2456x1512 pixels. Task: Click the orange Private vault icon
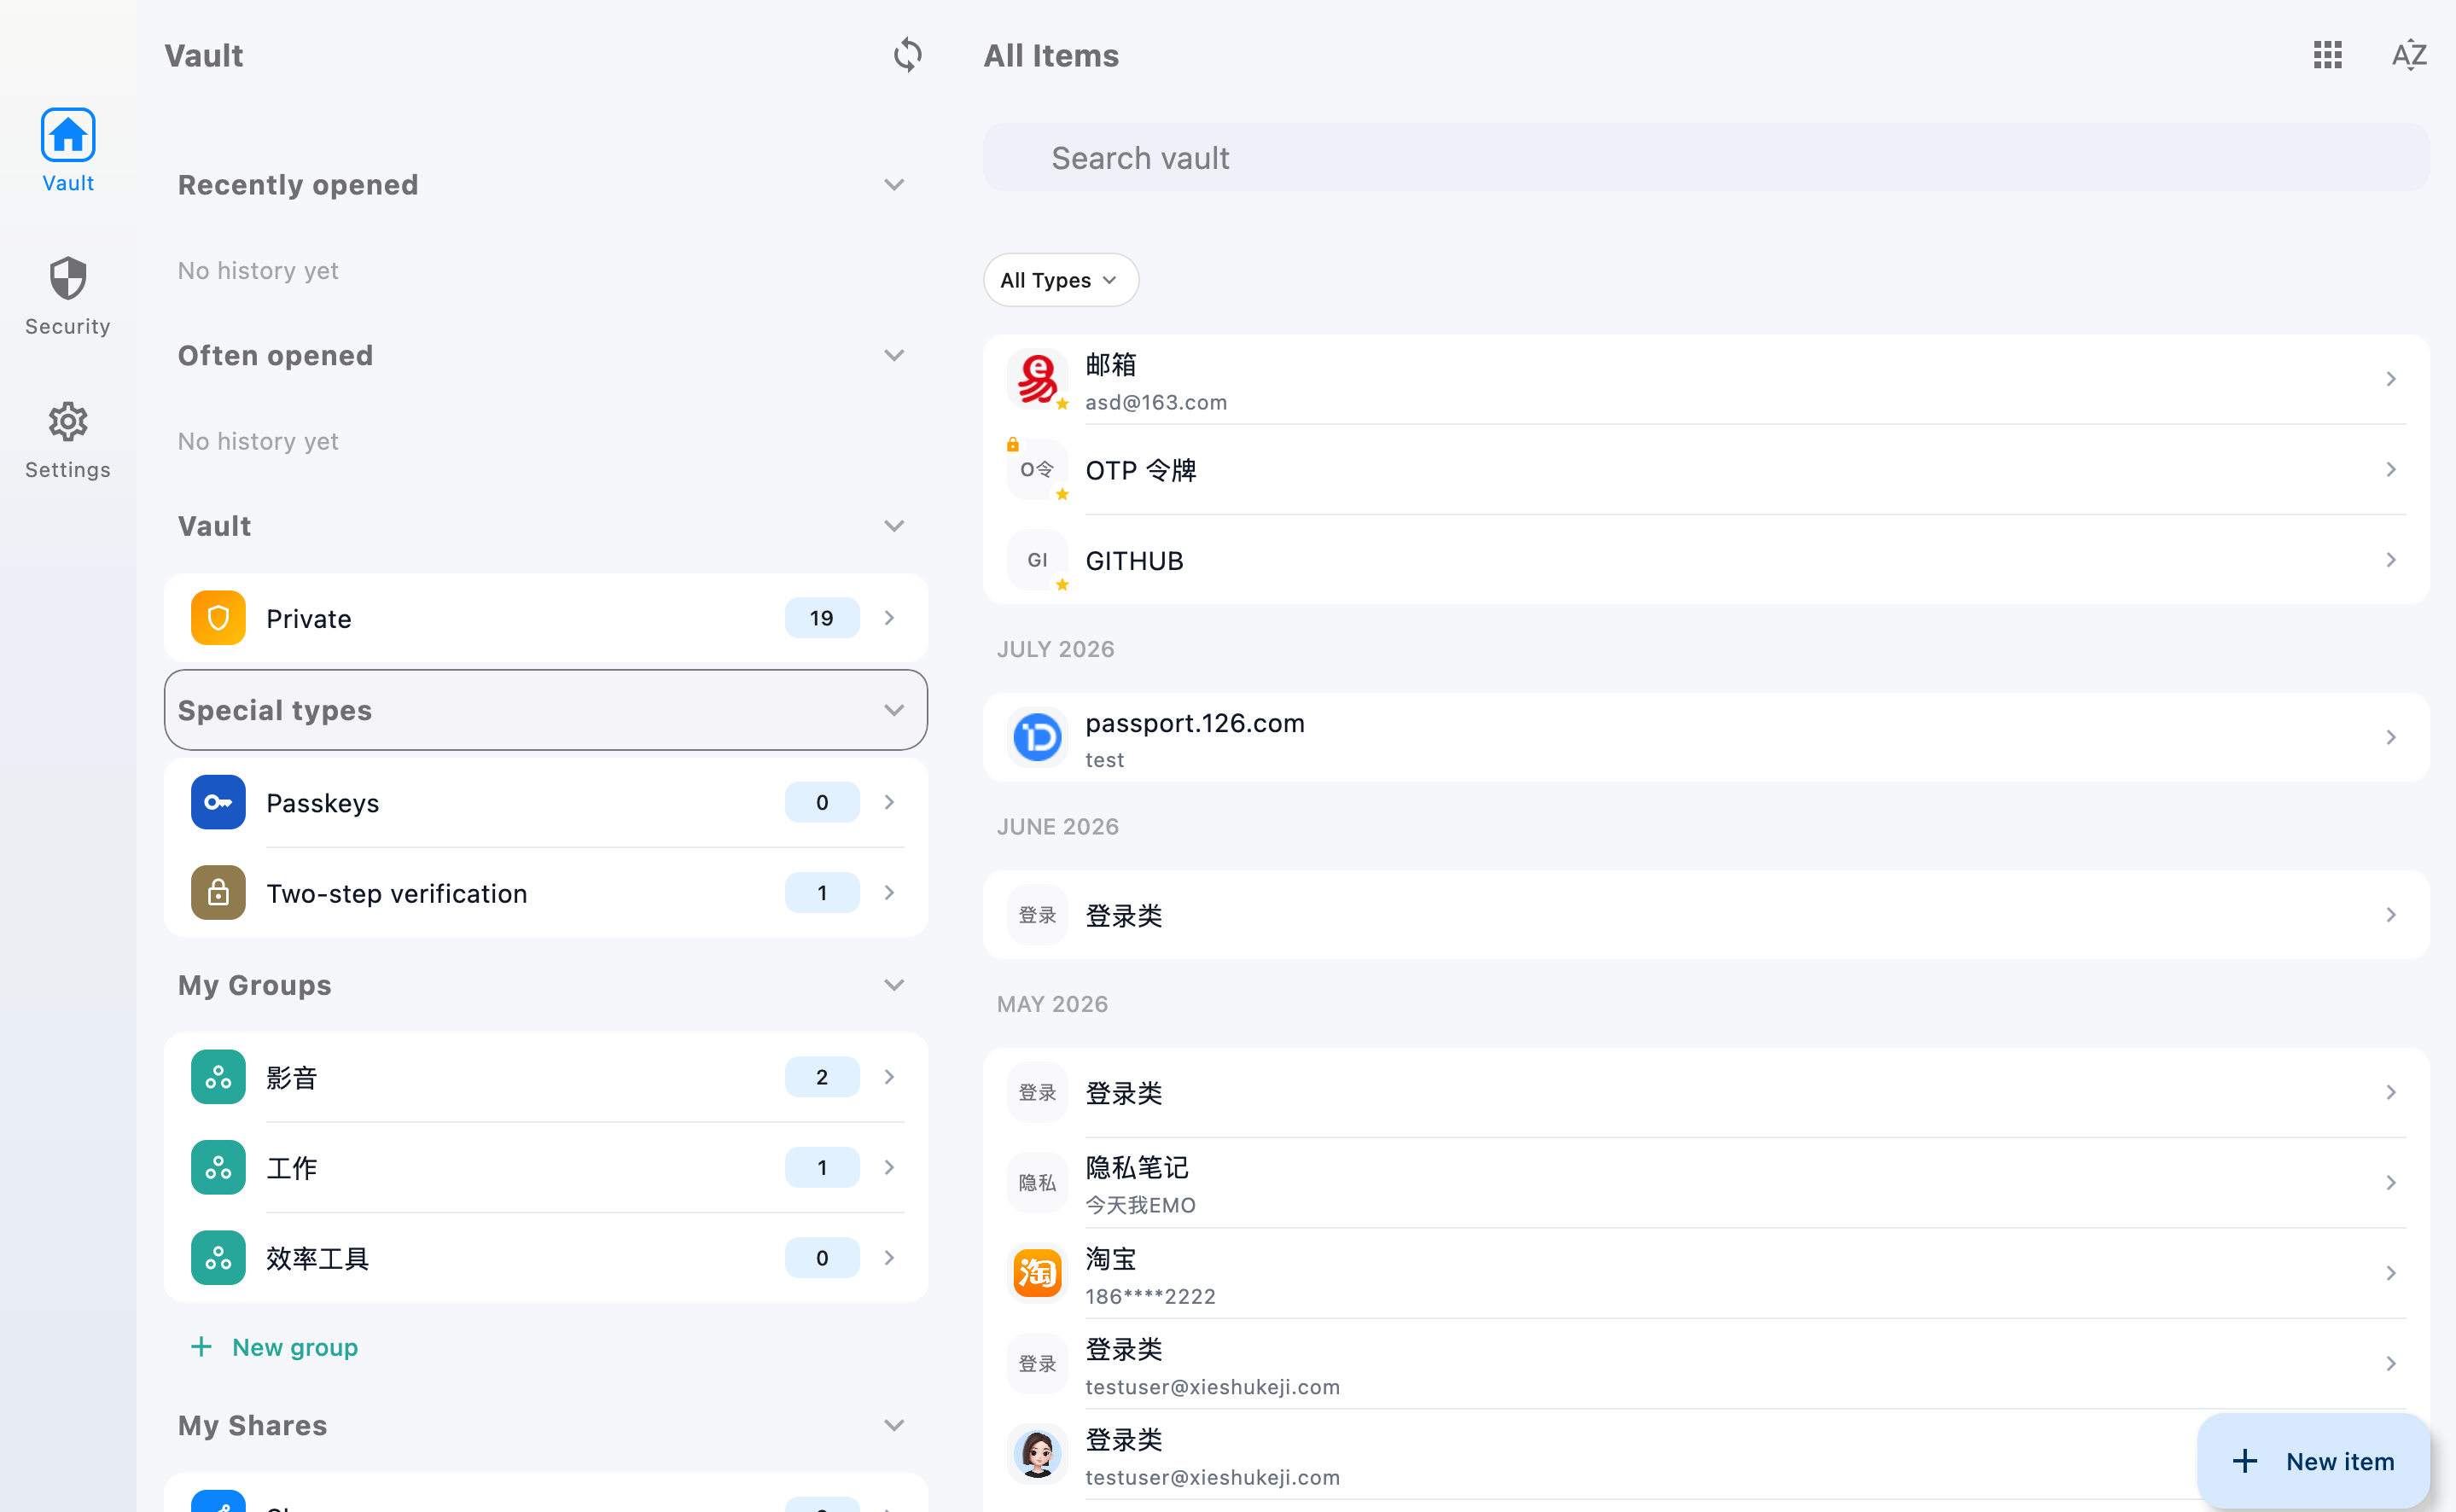click(x=218, y=618)
